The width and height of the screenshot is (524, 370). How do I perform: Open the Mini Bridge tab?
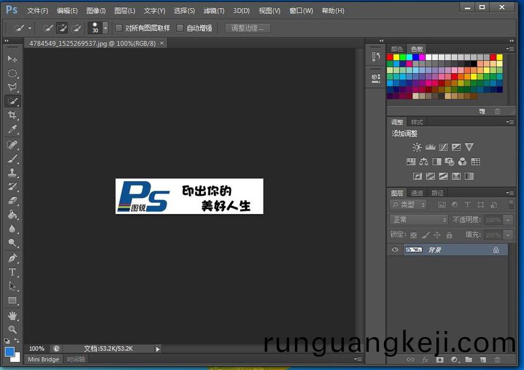tap(43, 359)
